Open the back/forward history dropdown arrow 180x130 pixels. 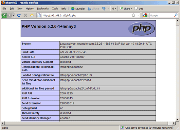click(13, 15)
